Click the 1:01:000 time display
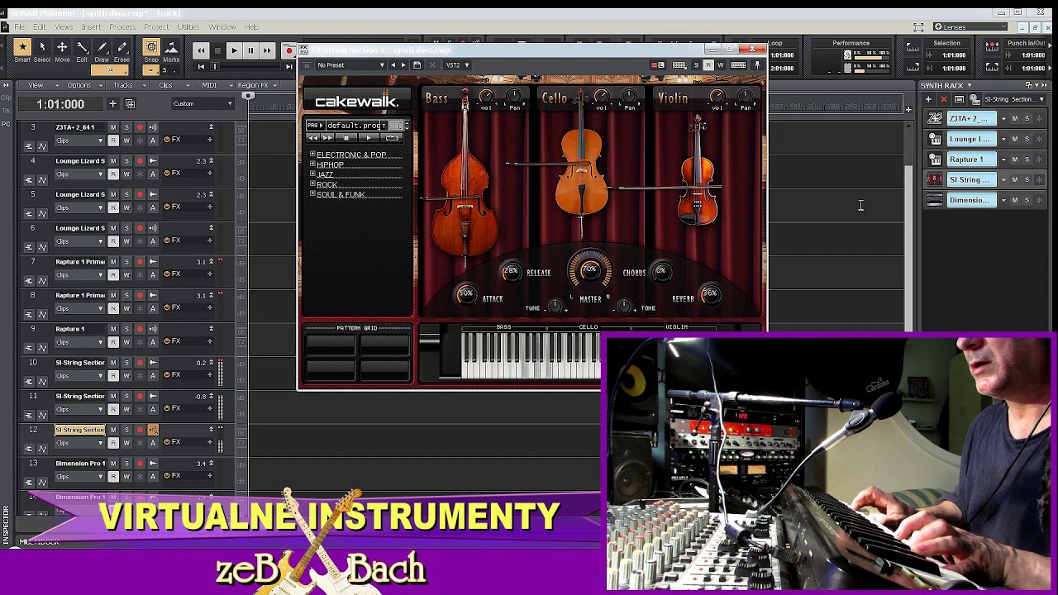The width and height of the screenshot is (1058, 595). point(60,104)
